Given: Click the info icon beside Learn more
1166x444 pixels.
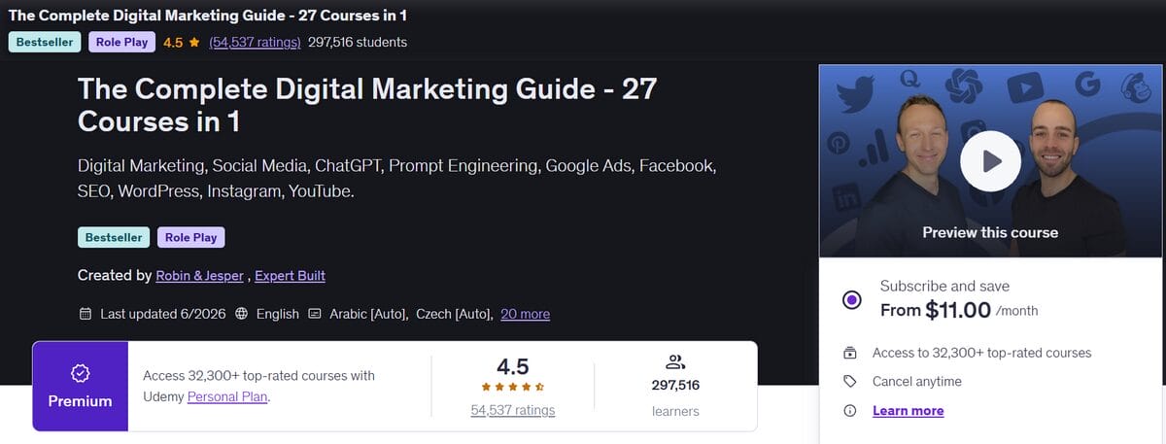Looking at the screenshot, I should click(850, 411).
